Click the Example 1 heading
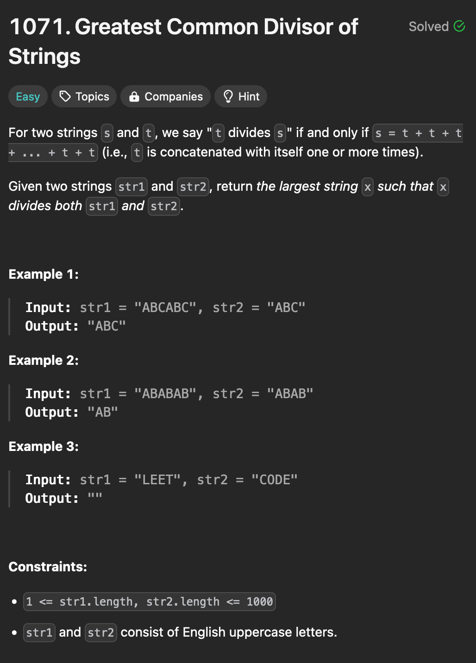The width and height of the screenshot is (476, 663). 44,274
